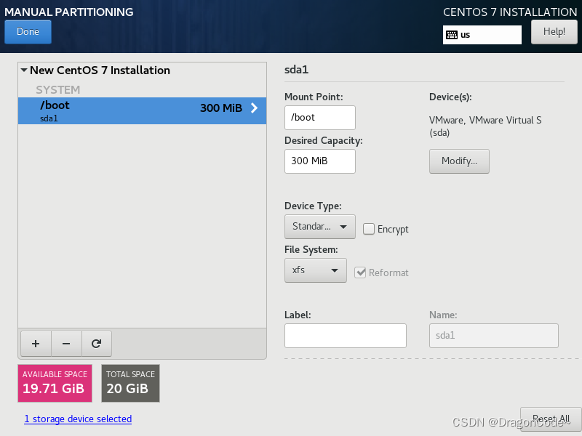Collapse the New CentOS 7 Installation section

pyautogui.click(x=23, y=70)
